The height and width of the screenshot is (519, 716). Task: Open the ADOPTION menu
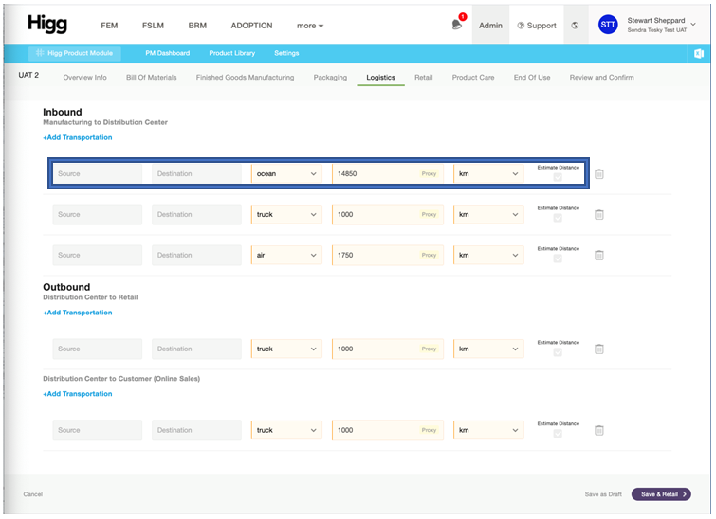pos(251,26)
